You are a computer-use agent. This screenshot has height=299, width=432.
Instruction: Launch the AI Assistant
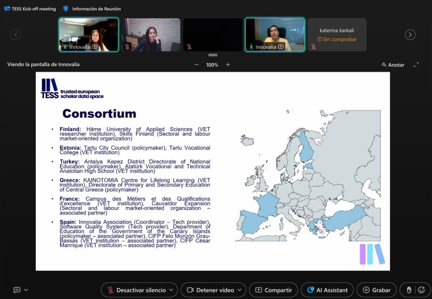[x=327, y=290]
